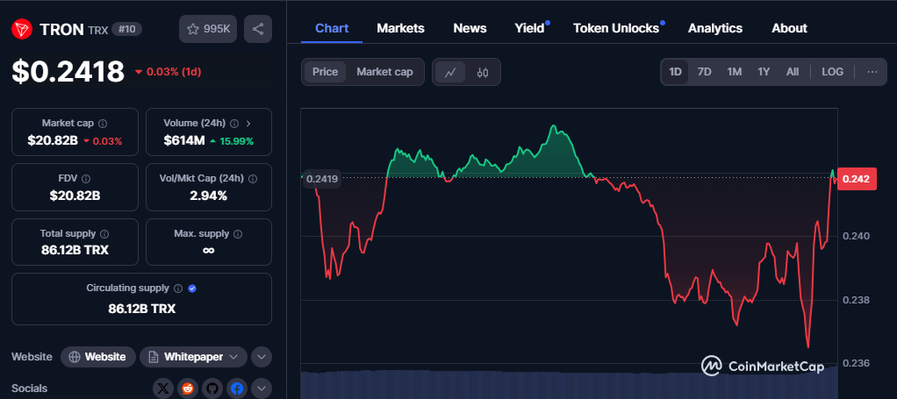Viewport: 897px width, 399px height.
Task: Click the $20.82B market cap value
Action: pyautogui.click(x=53, y=140)
